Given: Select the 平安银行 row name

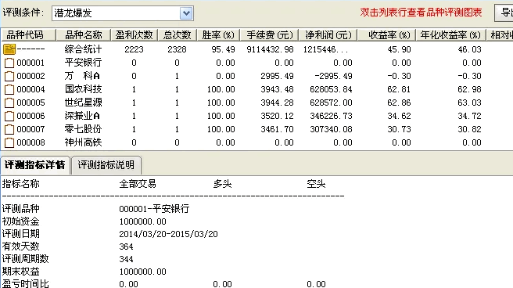Looking at the screenshot, I should (x=83, y=63).
